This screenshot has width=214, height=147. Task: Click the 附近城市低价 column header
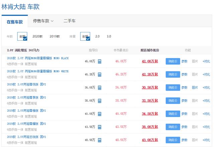(150, 50)
